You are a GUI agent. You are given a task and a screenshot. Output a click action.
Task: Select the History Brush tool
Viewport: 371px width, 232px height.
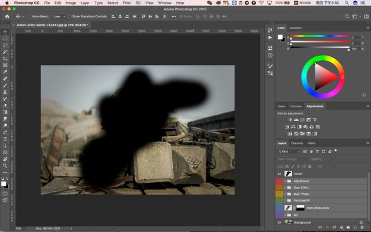(5, 99)
